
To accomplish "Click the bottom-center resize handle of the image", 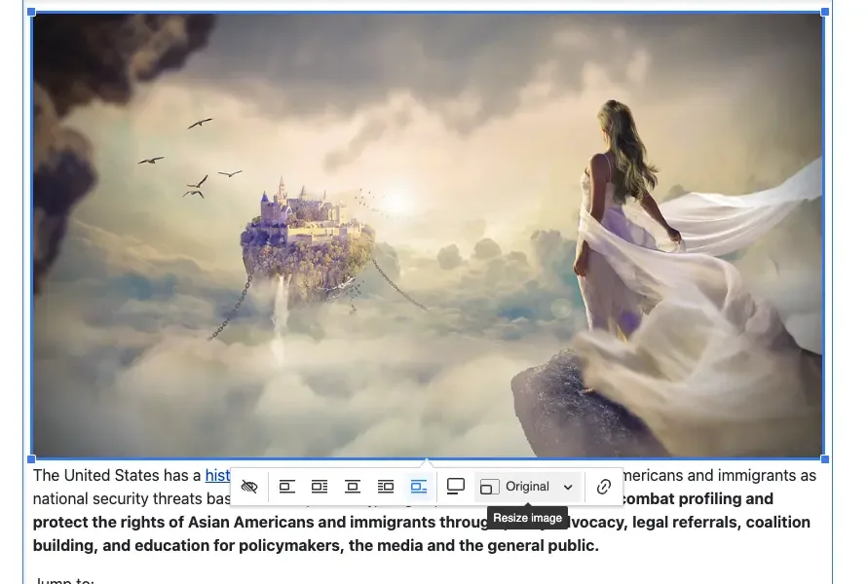I will pyautogui.click(x=428, y=456).
